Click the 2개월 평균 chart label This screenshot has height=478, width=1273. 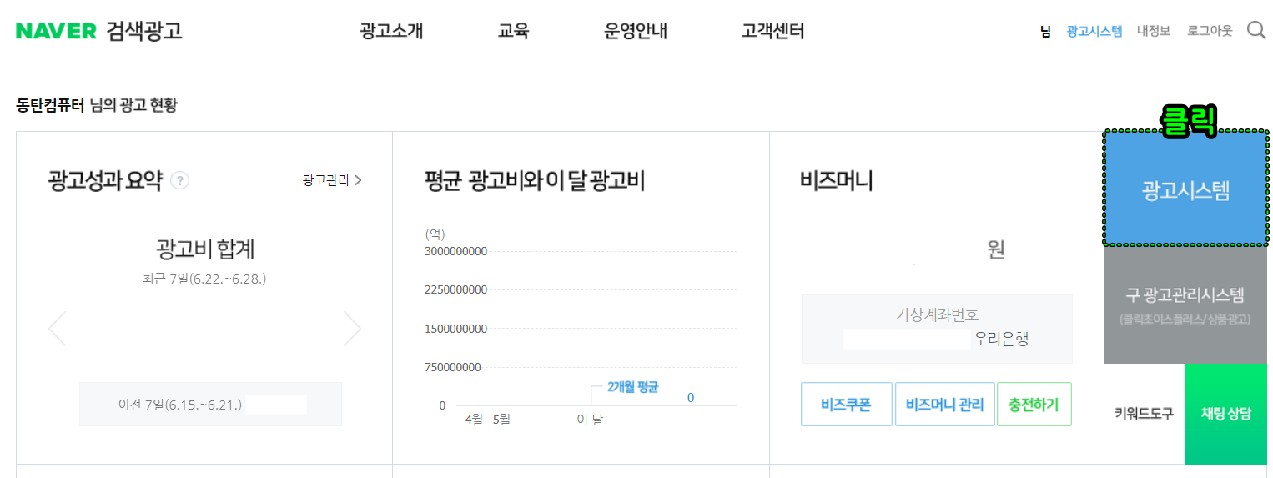coord(633,387)
